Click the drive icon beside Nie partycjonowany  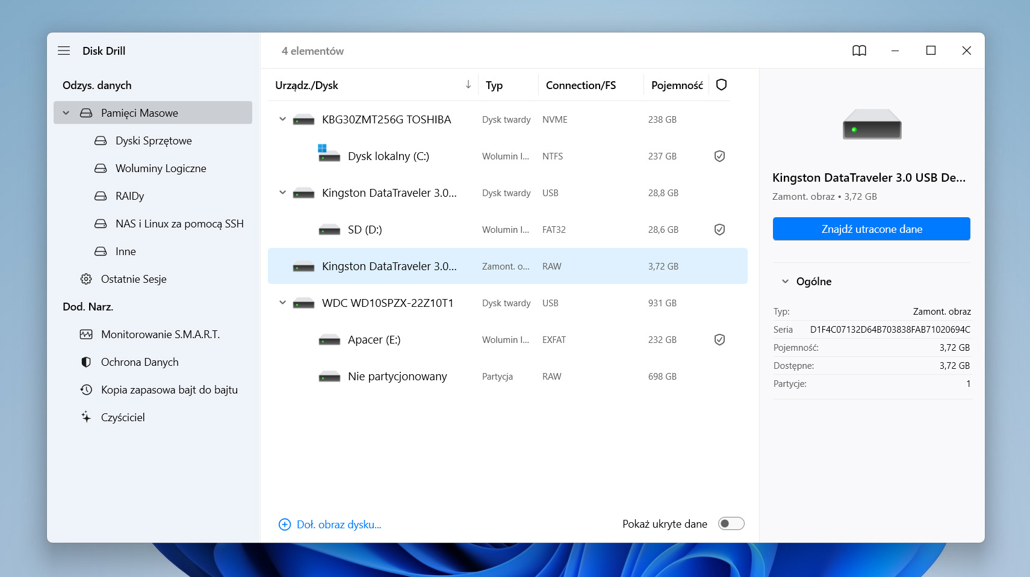tap(329, 377)
